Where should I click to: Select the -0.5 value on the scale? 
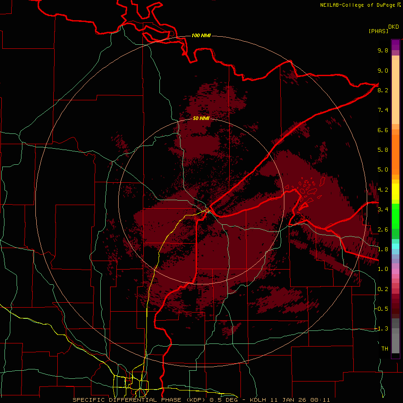[x=382, y=309]
